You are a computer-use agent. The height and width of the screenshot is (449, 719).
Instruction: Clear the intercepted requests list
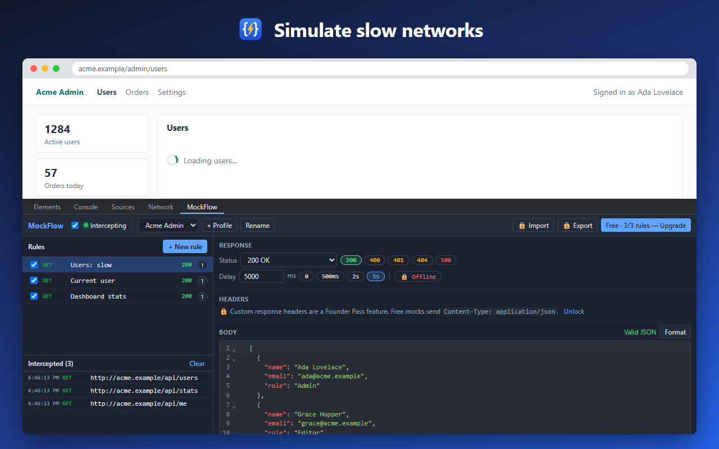pos(197,364)
